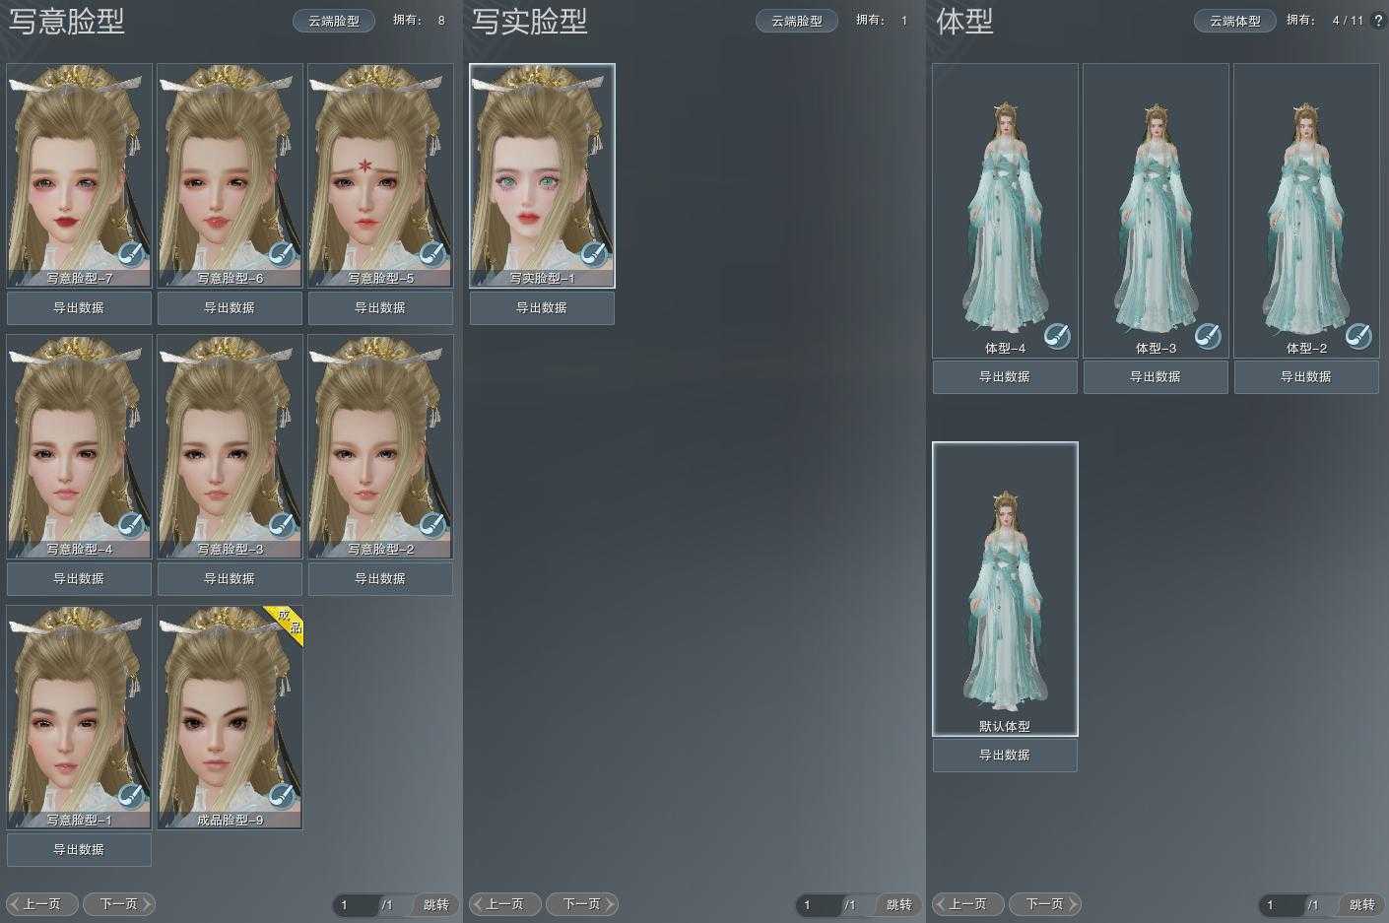Select the 写意脸型-6 face thumbnail
Image resolution: width=1389 pixels, height=923 pixels.
pyautogui.click(x=231, y=176)
